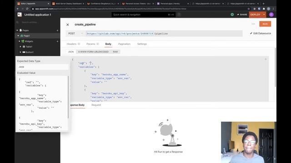Image resolution: width=291 pixels, height=163 pixels.
Task: Collapse the Page1 tree node
Action: click(x=18, y=36)
